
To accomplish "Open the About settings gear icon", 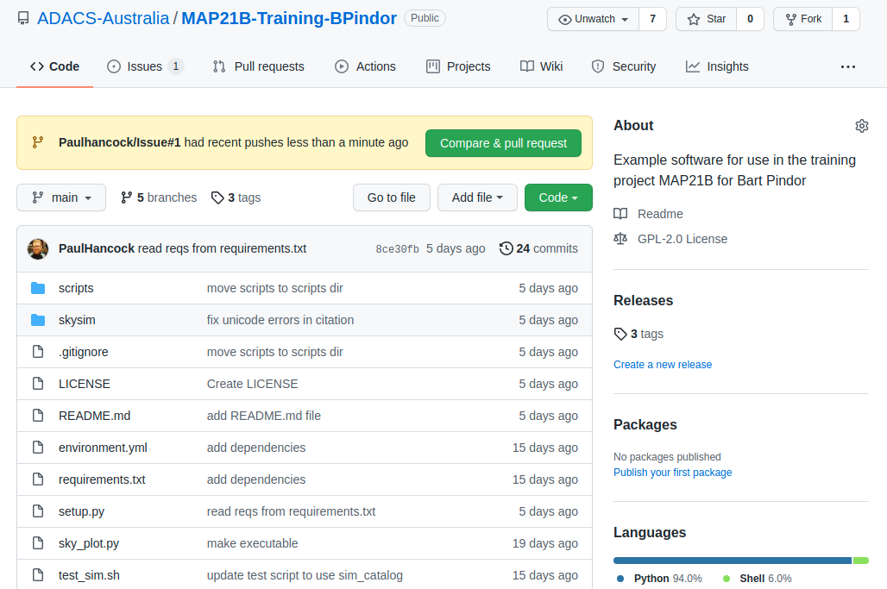I will coord(861,126).
